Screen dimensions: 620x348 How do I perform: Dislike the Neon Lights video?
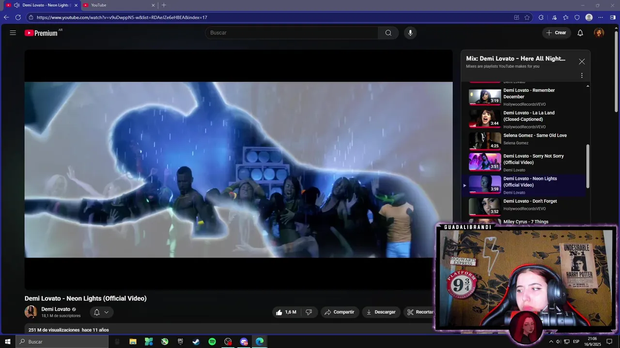tap(309, 312)
